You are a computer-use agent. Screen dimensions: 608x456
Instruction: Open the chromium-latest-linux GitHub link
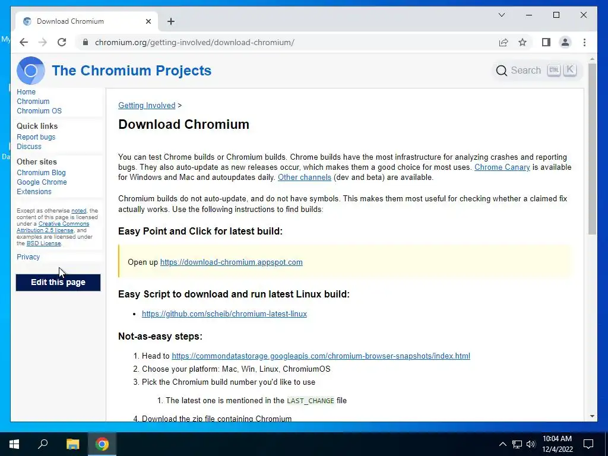coord(224,313)
